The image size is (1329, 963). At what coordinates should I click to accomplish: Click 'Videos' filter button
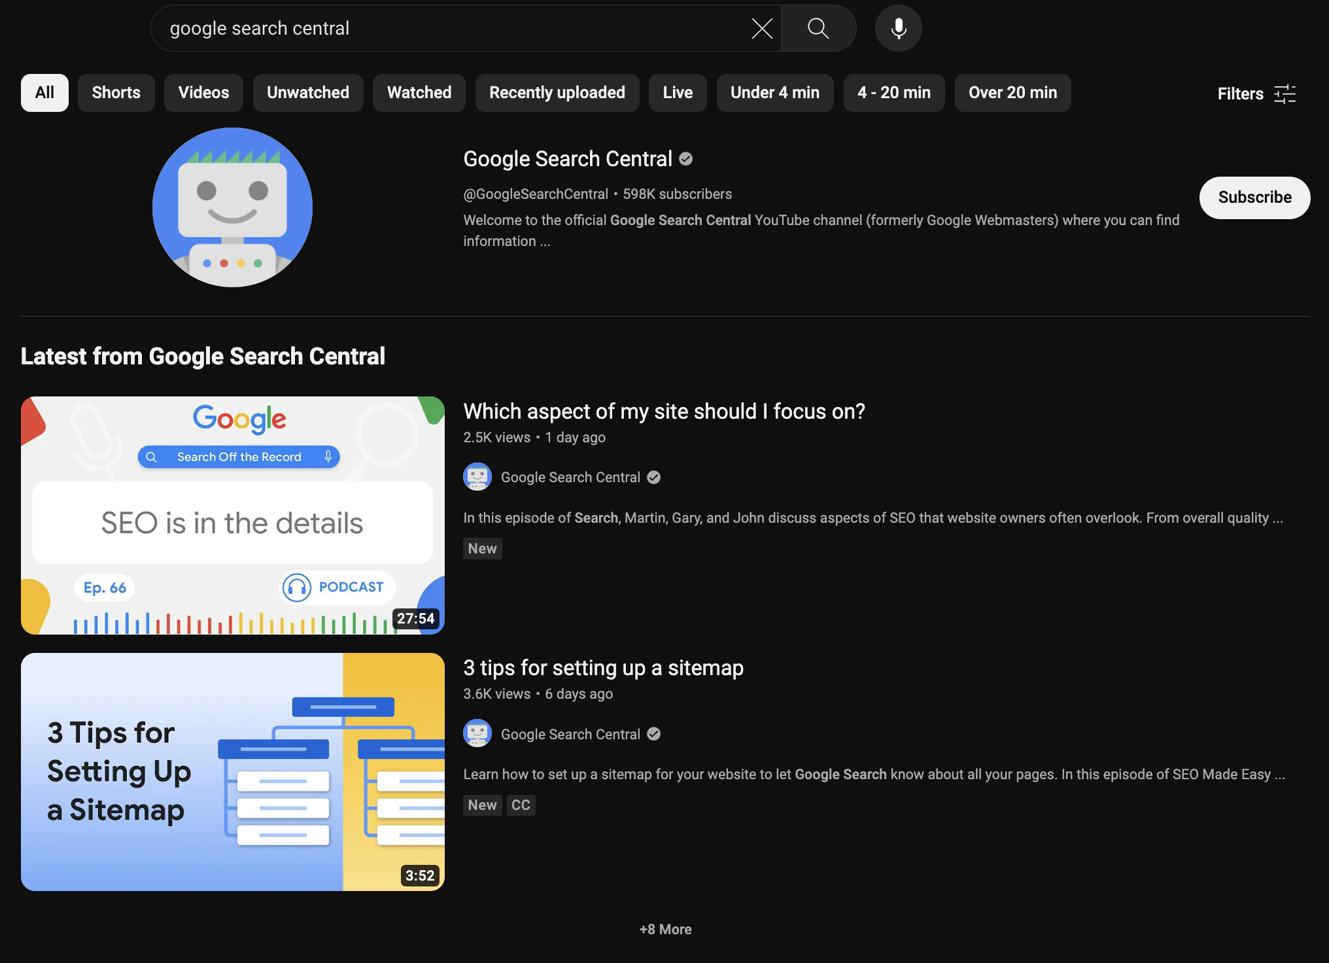[x=203, y=92]
